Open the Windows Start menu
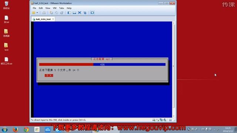The height and width of the screenshot is (133, 237). [4, 130]
